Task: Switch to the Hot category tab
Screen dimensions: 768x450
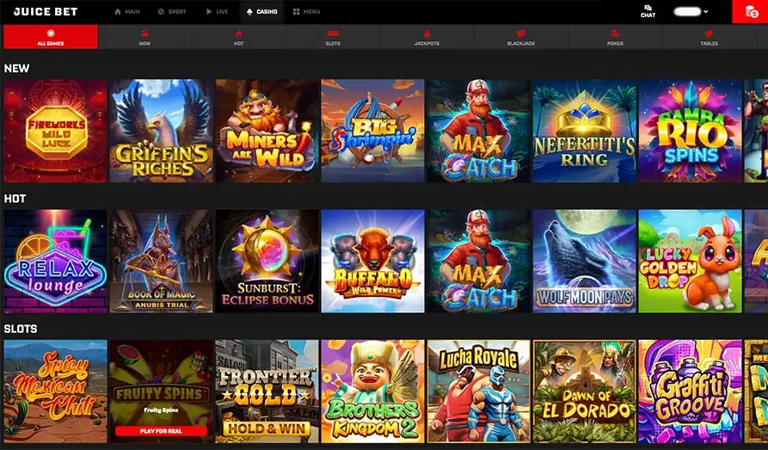Action: tap(238, 37)
